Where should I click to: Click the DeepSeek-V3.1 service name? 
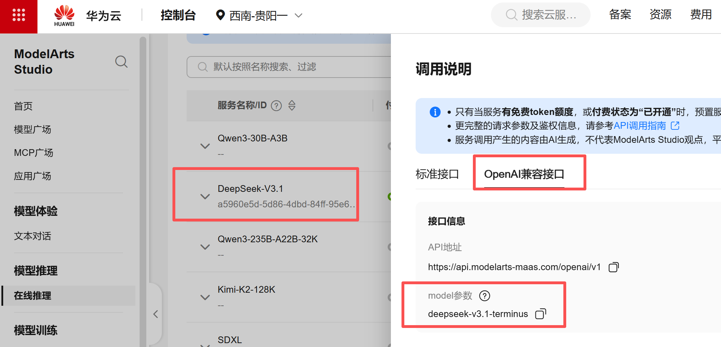(250, 189)
